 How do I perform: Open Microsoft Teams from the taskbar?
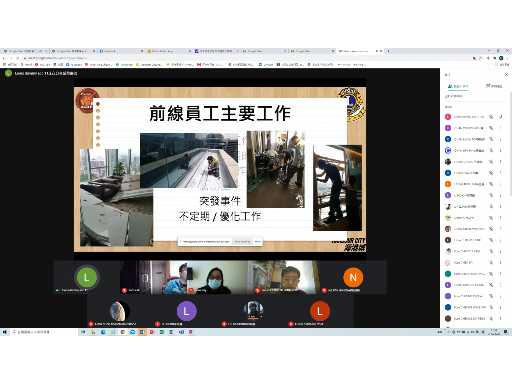tap(181, 332)
